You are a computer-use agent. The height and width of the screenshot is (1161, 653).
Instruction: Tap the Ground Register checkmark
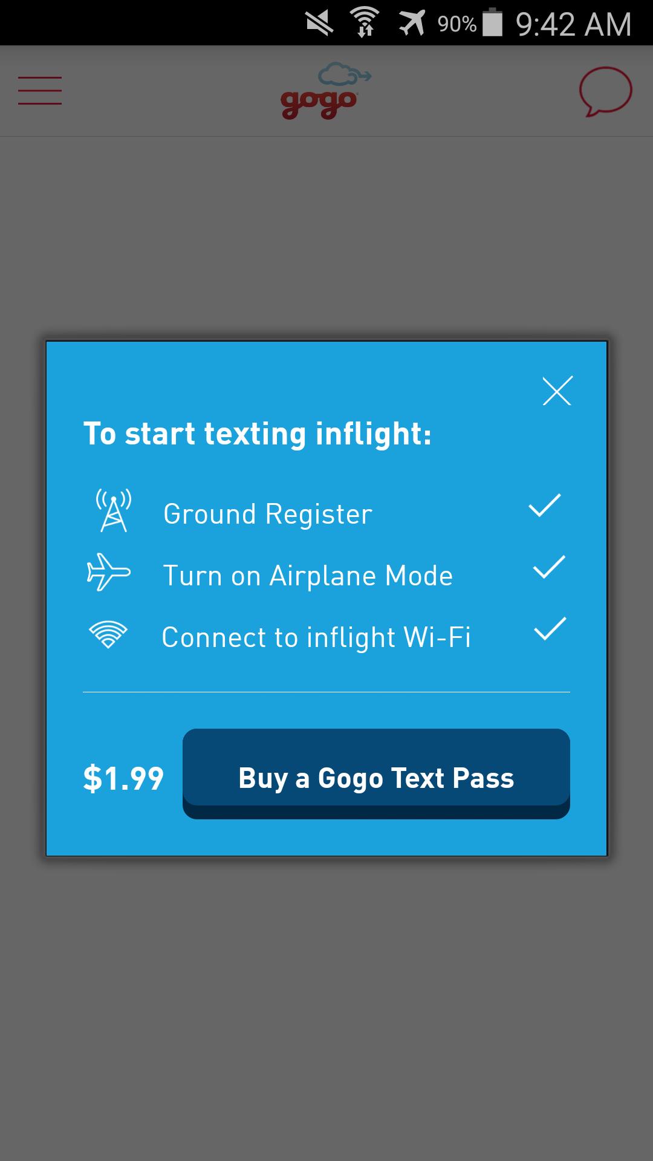click(x=545, y=506)
